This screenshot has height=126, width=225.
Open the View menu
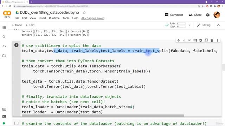click(33, 18)
